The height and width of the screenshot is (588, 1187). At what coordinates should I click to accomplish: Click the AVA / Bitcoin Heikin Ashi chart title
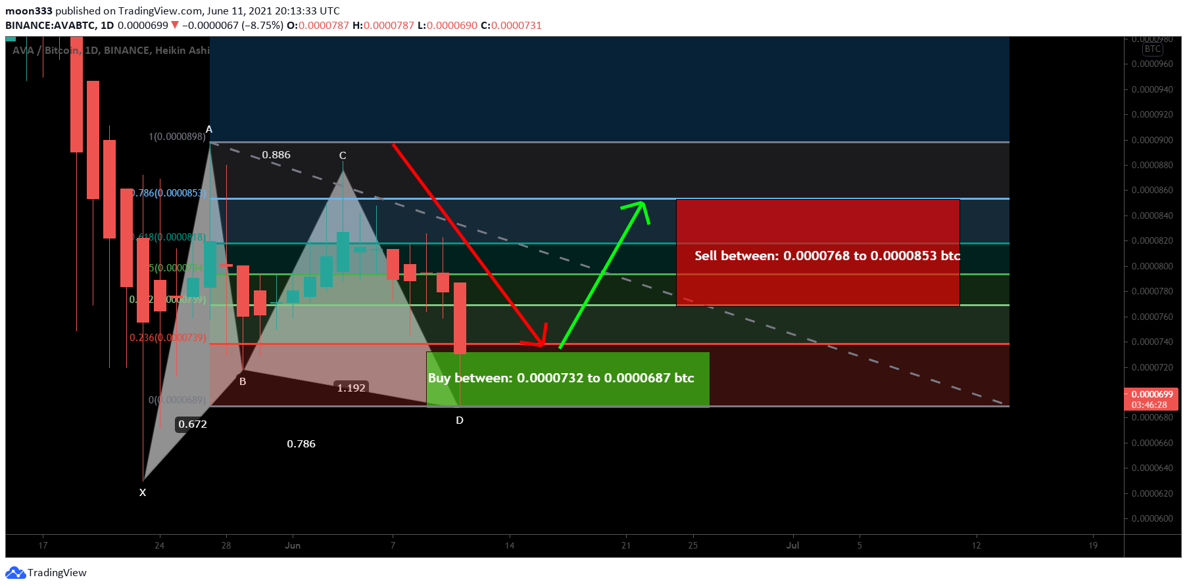coord(111,50)
